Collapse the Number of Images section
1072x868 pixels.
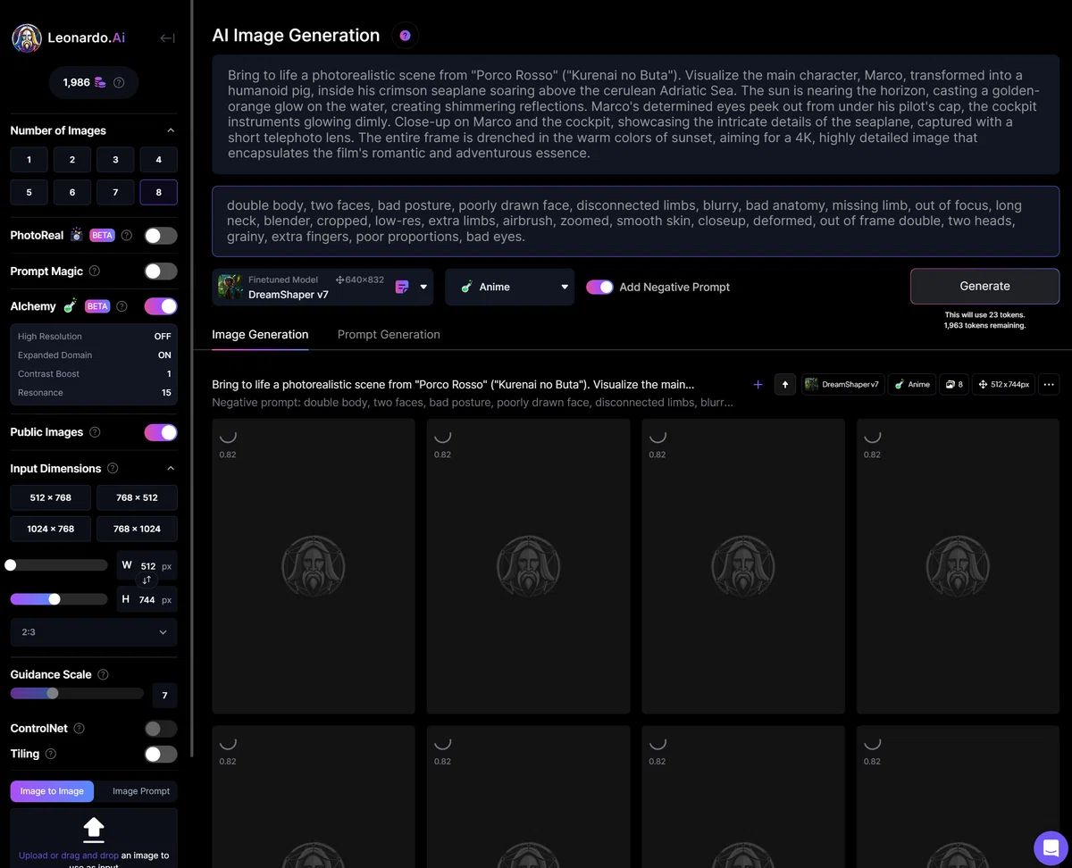click(x=171, y=130)
